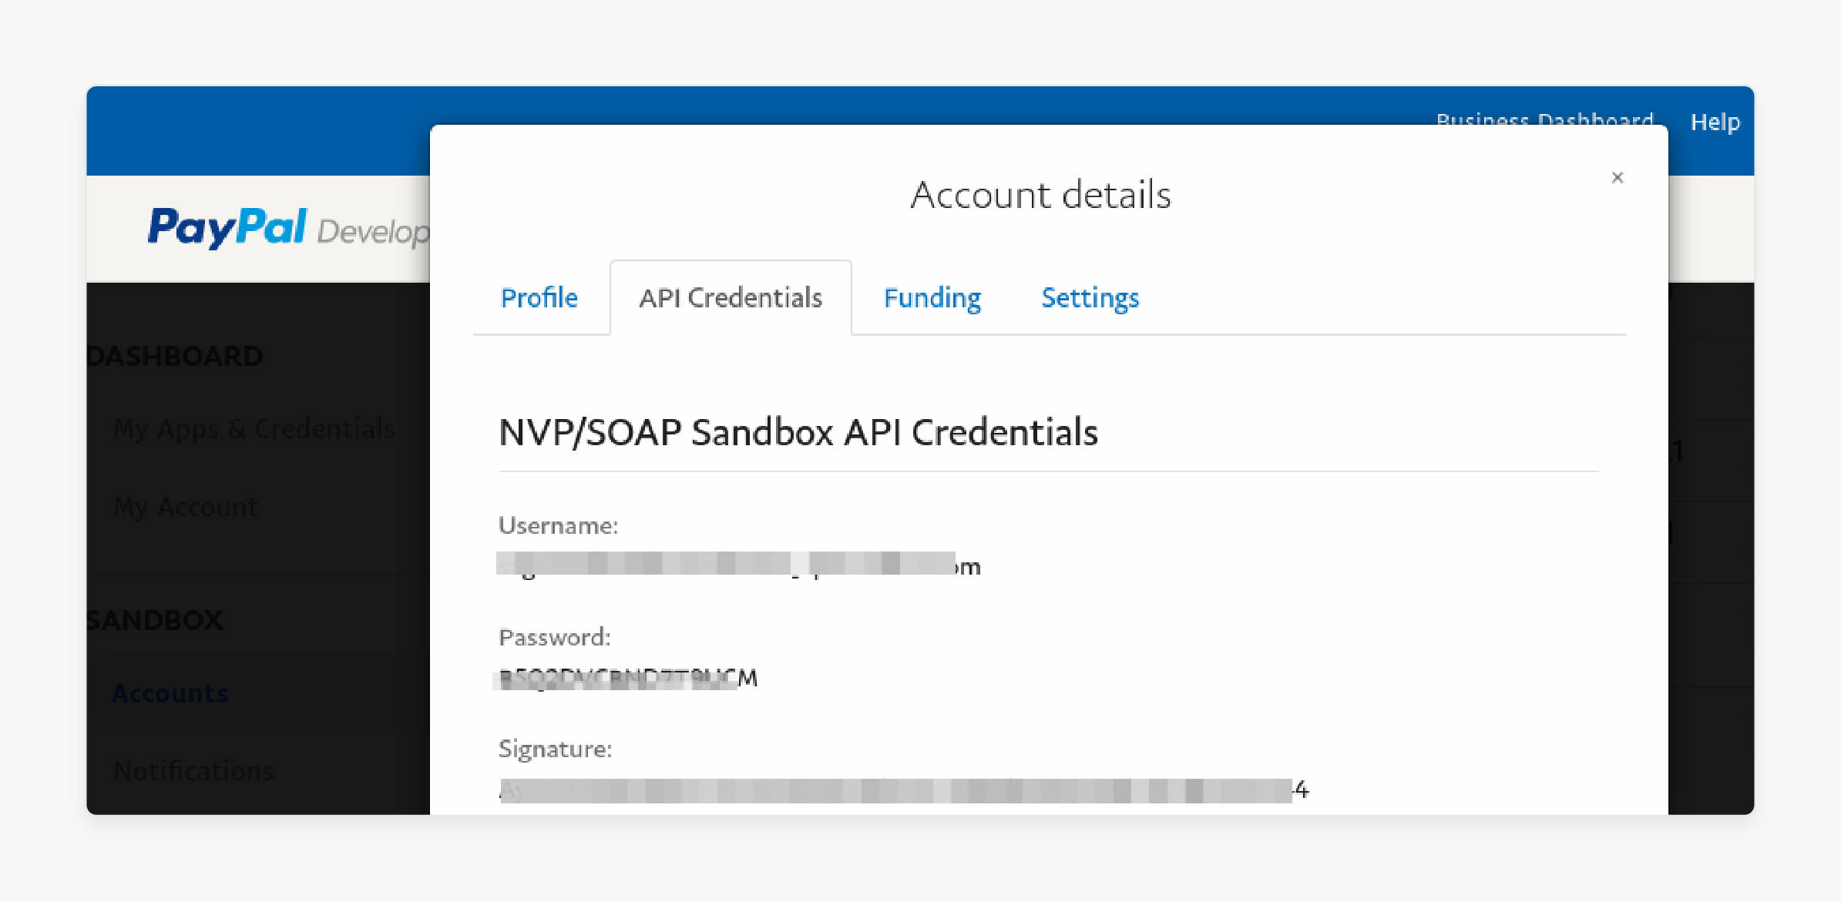Close the Account details dialog
Screen dimensions: 1841x902
1617,178
